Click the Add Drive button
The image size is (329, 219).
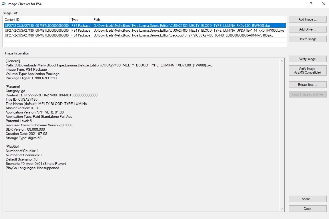[308, 29]
